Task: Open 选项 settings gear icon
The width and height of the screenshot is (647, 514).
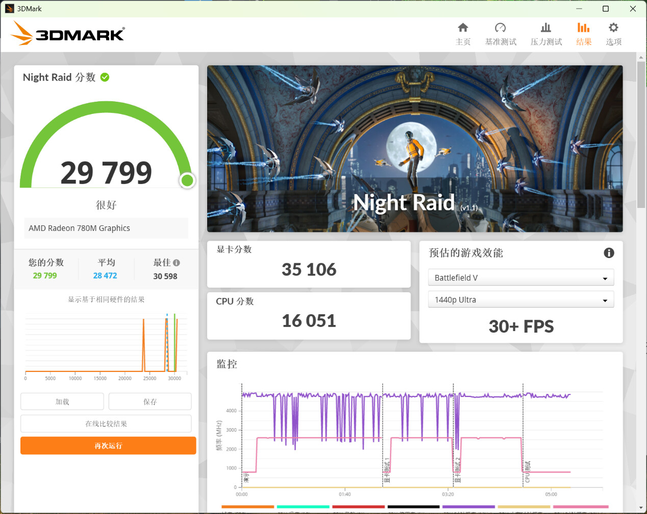Action: 613,28
